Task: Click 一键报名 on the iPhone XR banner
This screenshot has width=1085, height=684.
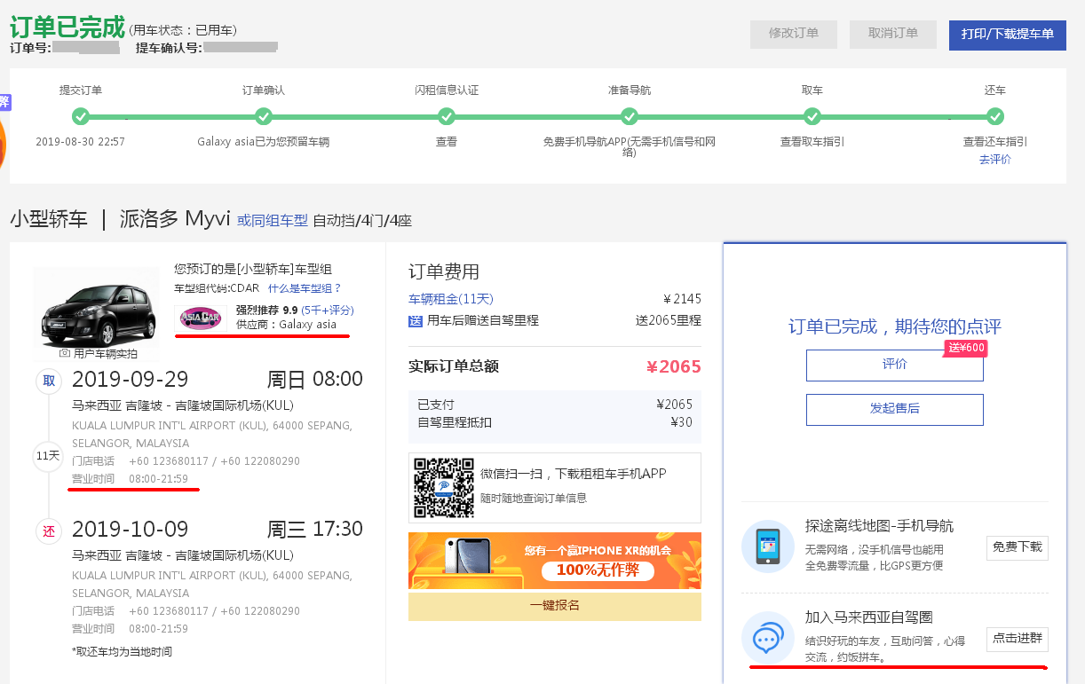Action: [554, 605]
